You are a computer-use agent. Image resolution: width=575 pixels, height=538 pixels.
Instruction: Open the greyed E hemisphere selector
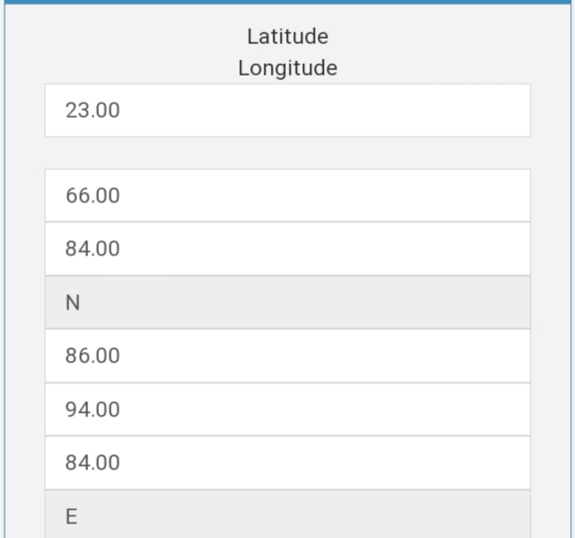287,516
